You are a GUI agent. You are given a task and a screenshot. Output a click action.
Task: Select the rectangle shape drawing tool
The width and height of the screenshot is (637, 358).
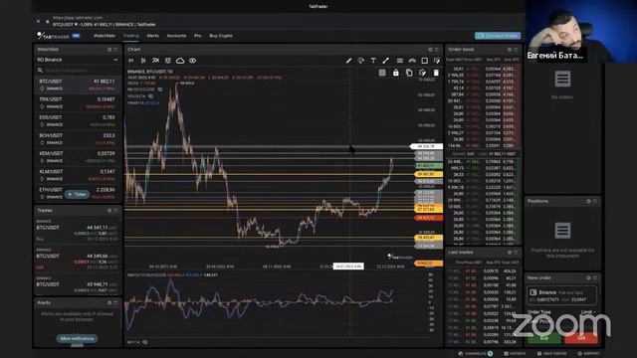point(425,61)
